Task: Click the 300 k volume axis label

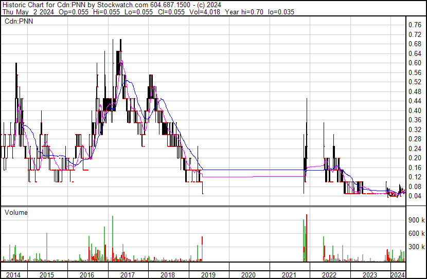Action: click(x=416, y=247)
